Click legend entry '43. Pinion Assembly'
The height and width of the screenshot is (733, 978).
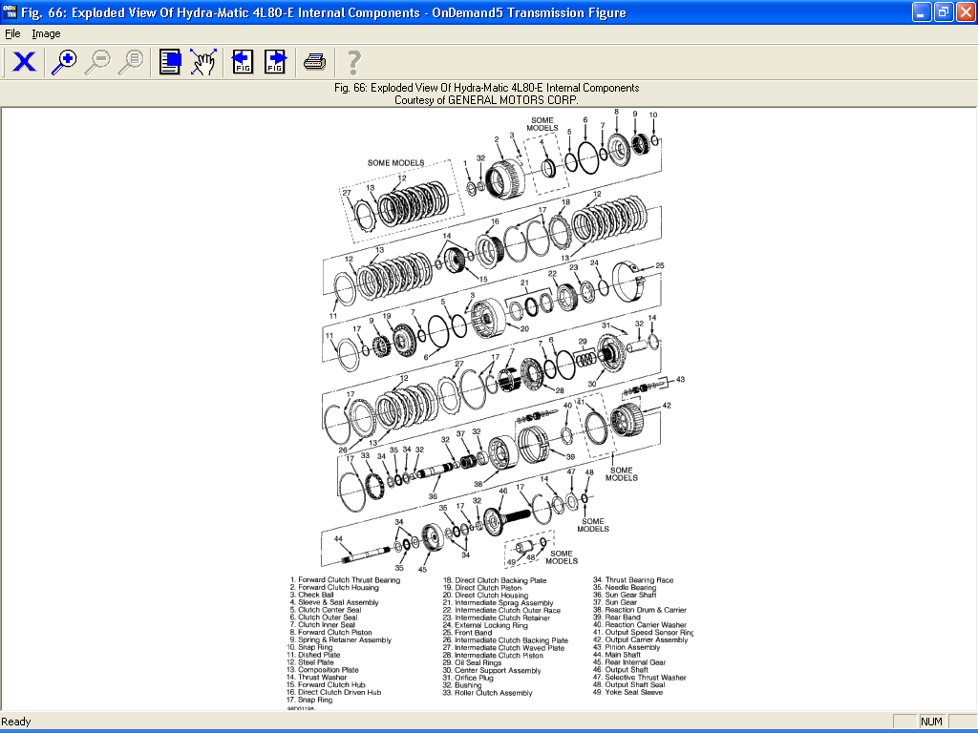pos(627,647)
